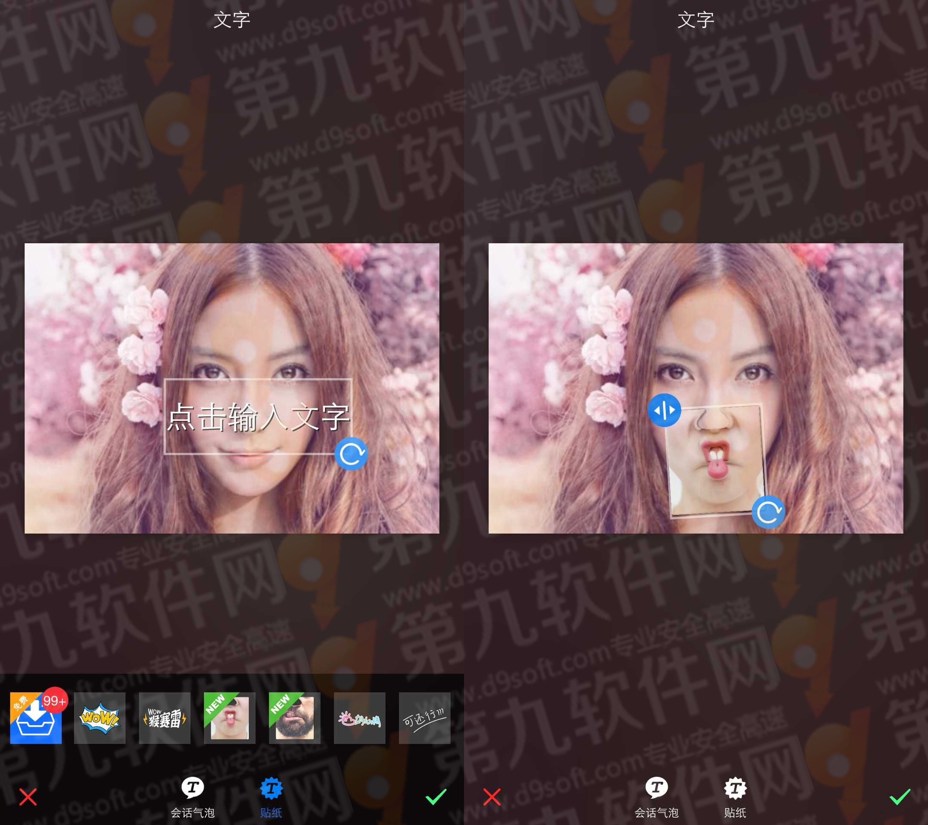Tap the 99+ badge on download icon
Image resolution: width=928 pixels, height=825 pixels.
pos(55,701)
